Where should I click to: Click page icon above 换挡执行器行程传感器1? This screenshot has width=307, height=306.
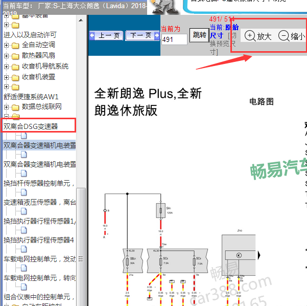coord(24,211)
